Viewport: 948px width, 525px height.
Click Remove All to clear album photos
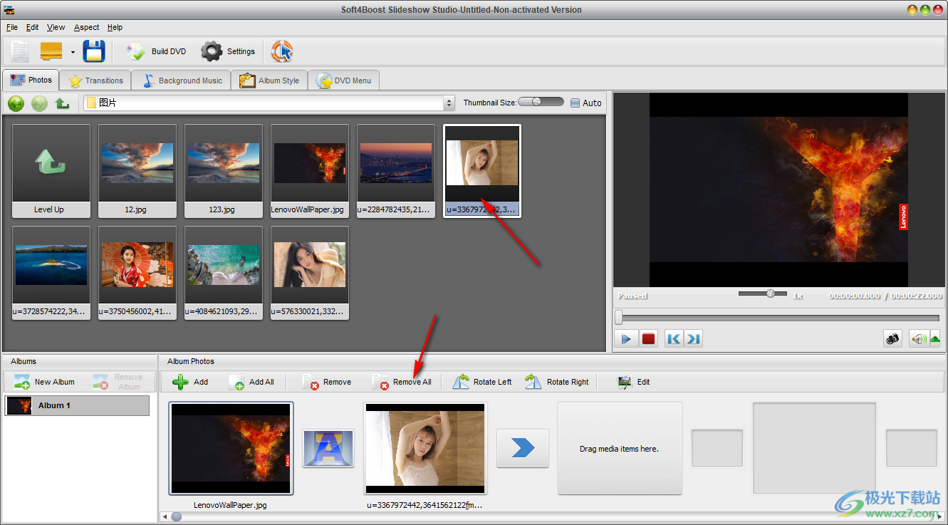point(402,382)
